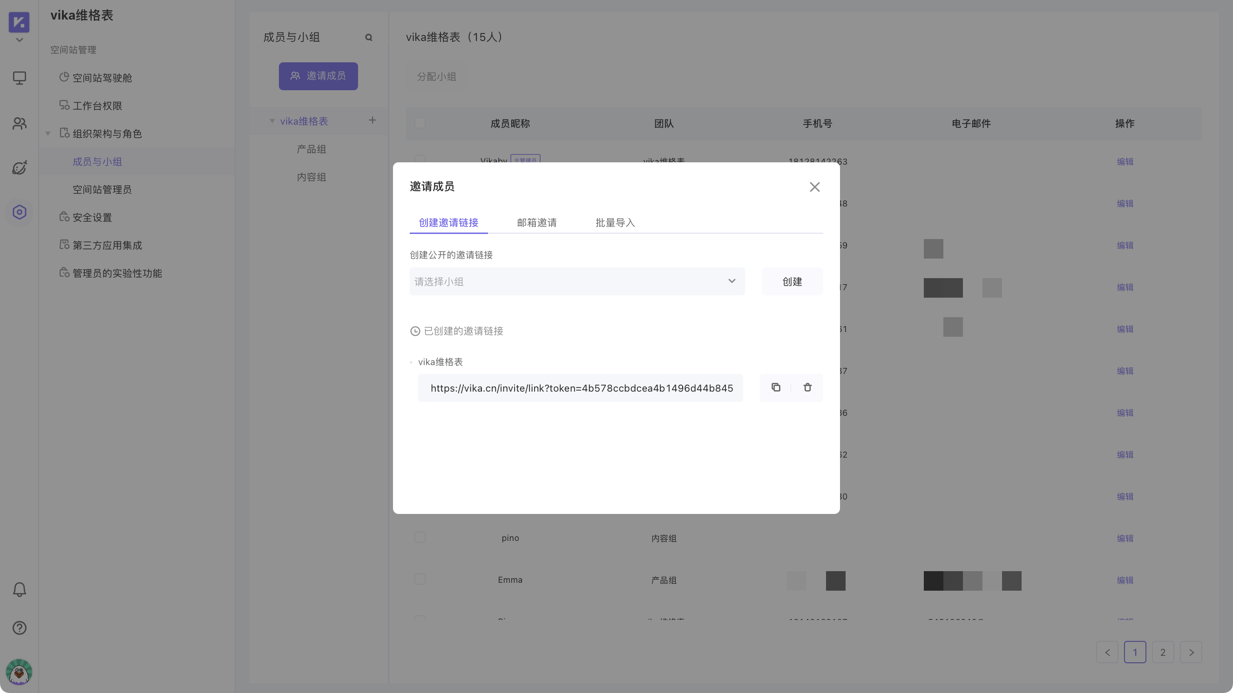
Task: Go to page 2 of members
Action: click(1163, 652)
